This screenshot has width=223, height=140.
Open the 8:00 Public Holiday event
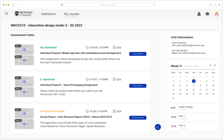[193, 108]
